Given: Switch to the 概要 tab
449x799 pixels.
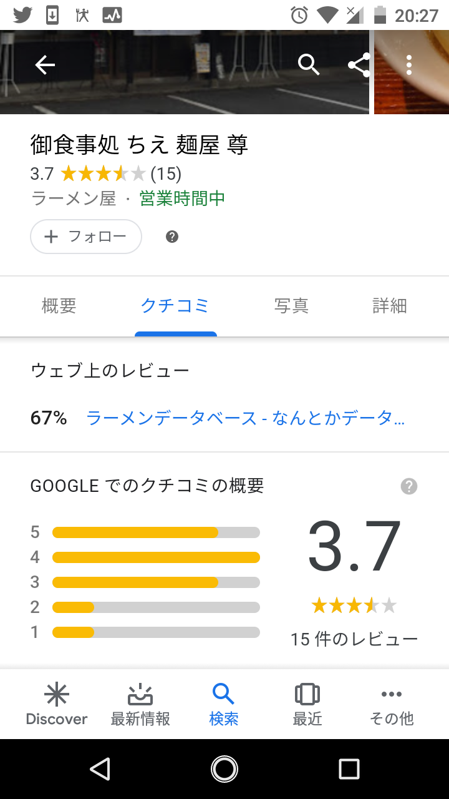Looking at the screenshot, I should pos(59,306).
